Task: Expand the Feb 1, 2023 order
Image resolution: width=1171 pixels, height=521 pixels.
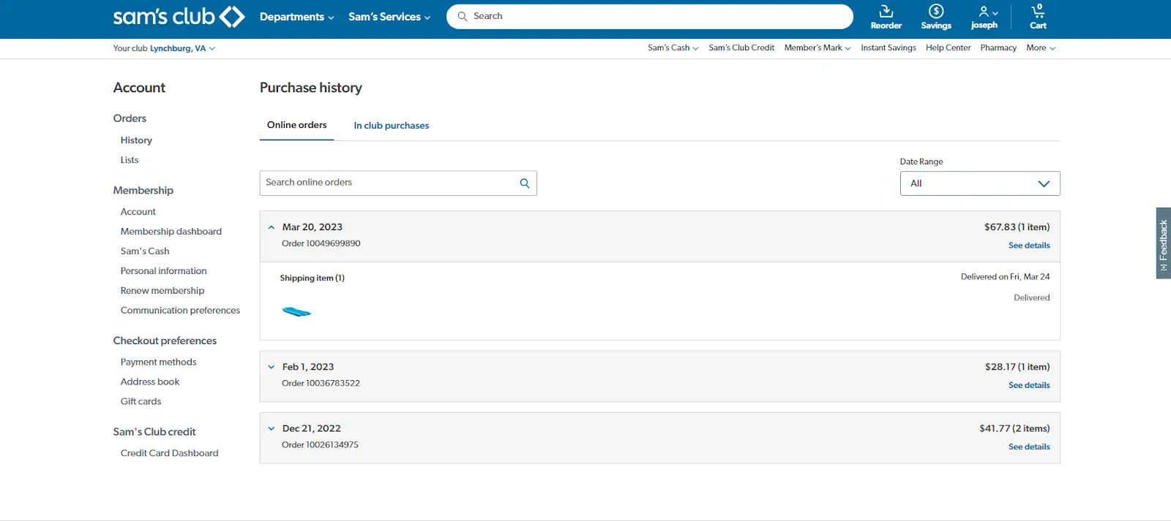Action: [272, 367]
